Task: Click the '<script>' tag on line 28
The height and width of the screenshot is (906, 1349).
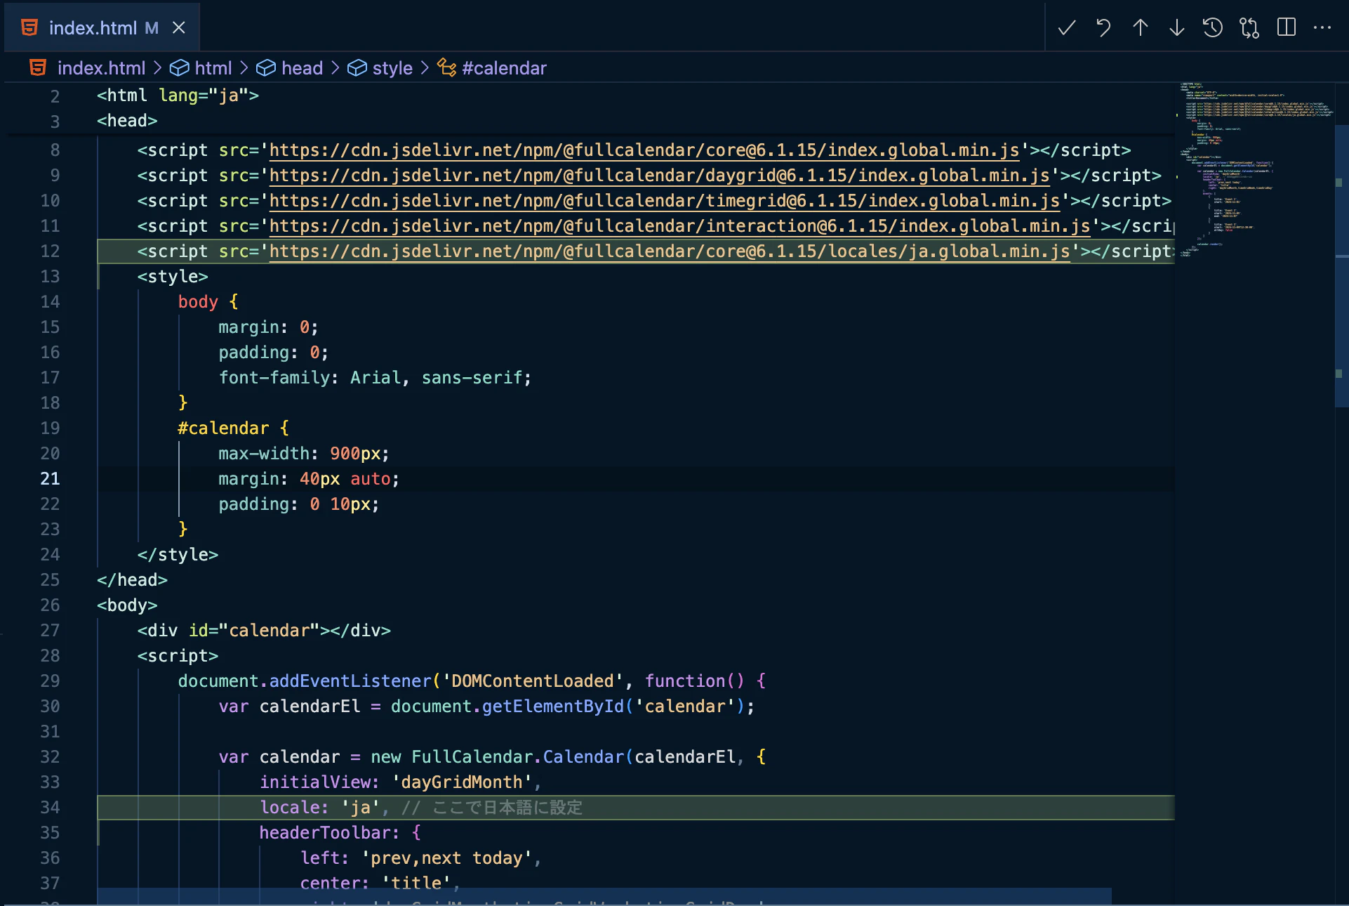Action: [178, 656]
